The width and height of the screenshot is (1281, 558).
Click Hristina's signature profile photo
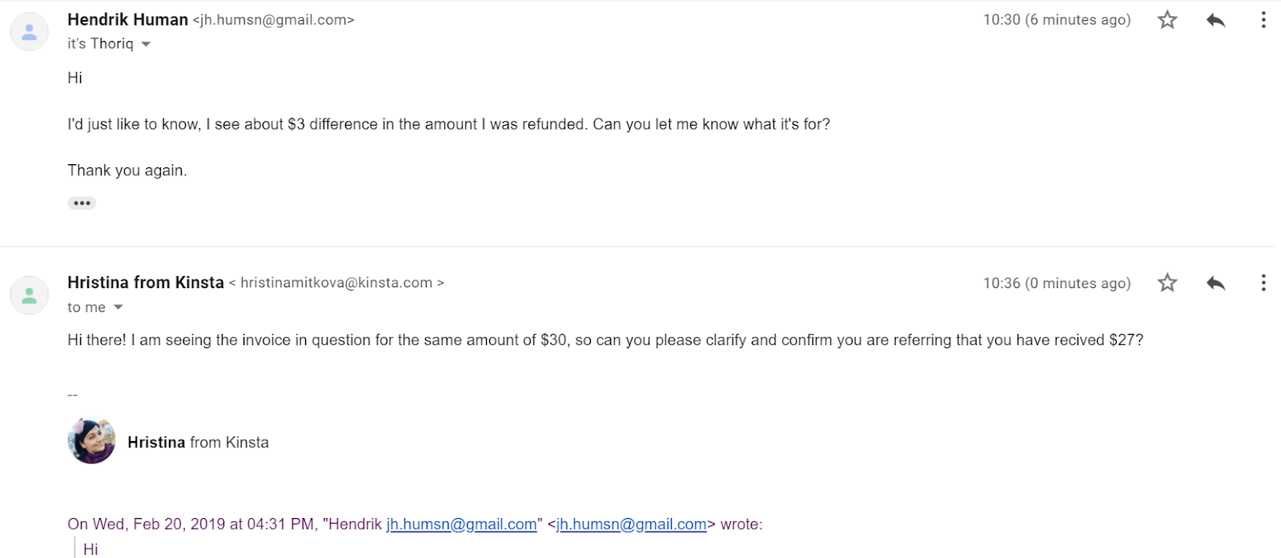click(x=91, y=441)
